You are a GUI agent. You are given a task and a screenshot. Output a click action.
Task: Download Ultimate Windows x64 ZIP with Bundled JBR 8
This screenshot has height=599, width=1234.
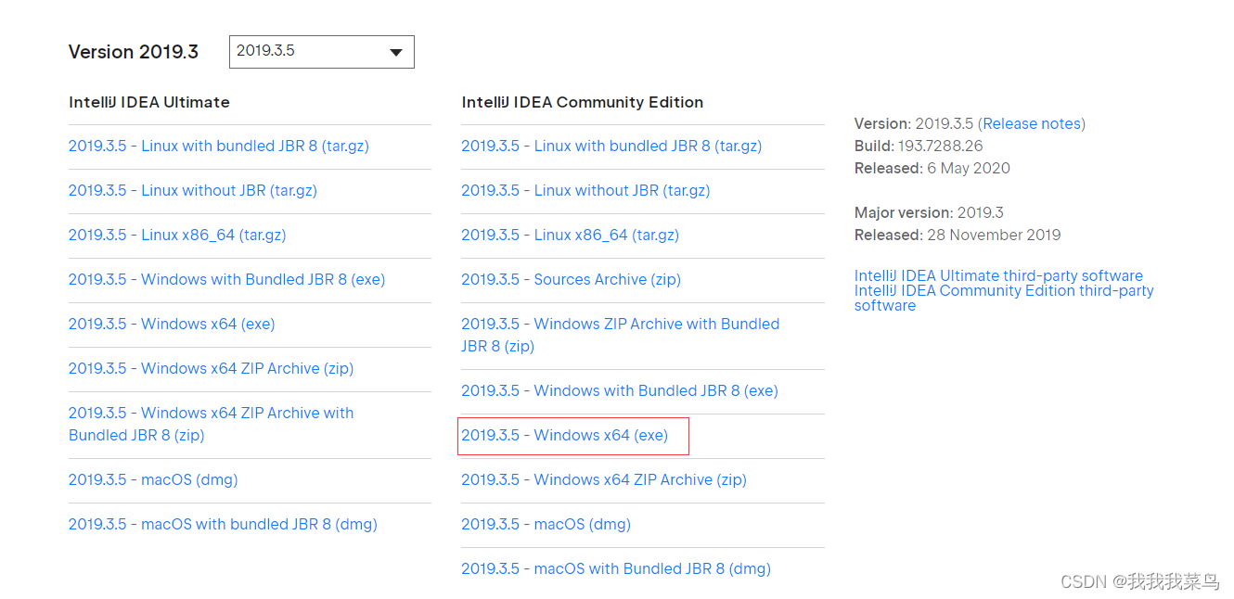(x=211, y=424)
